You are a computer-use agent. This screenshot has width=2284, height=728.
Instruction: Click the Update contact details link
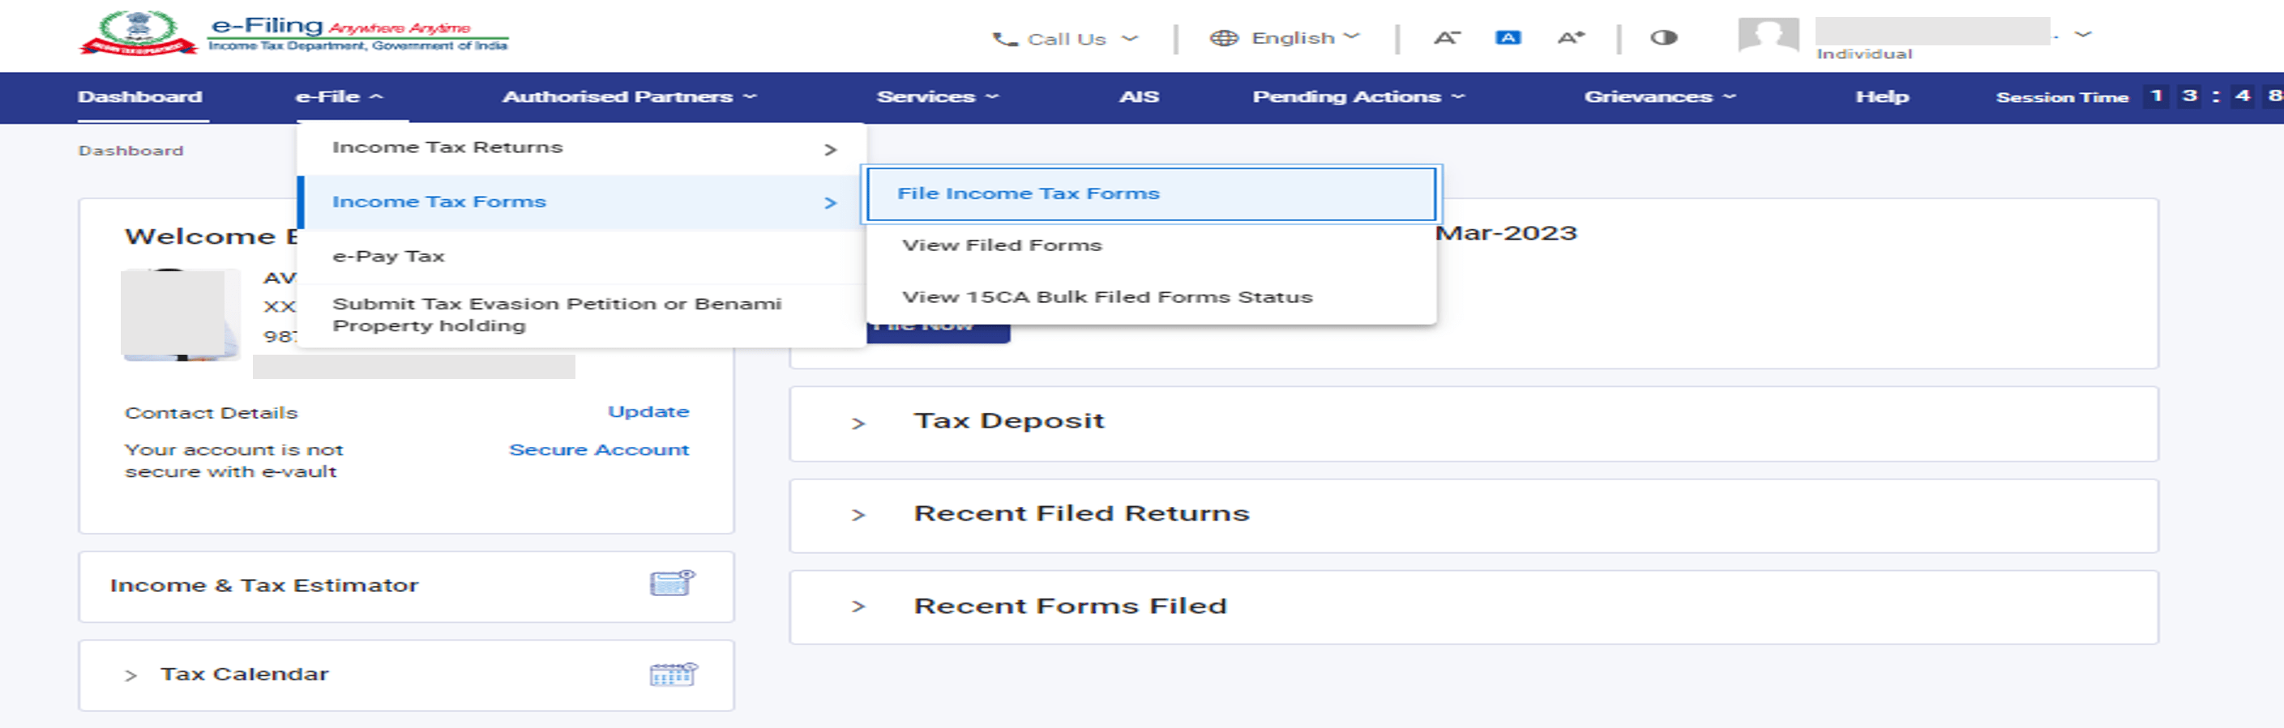(648, 412)
